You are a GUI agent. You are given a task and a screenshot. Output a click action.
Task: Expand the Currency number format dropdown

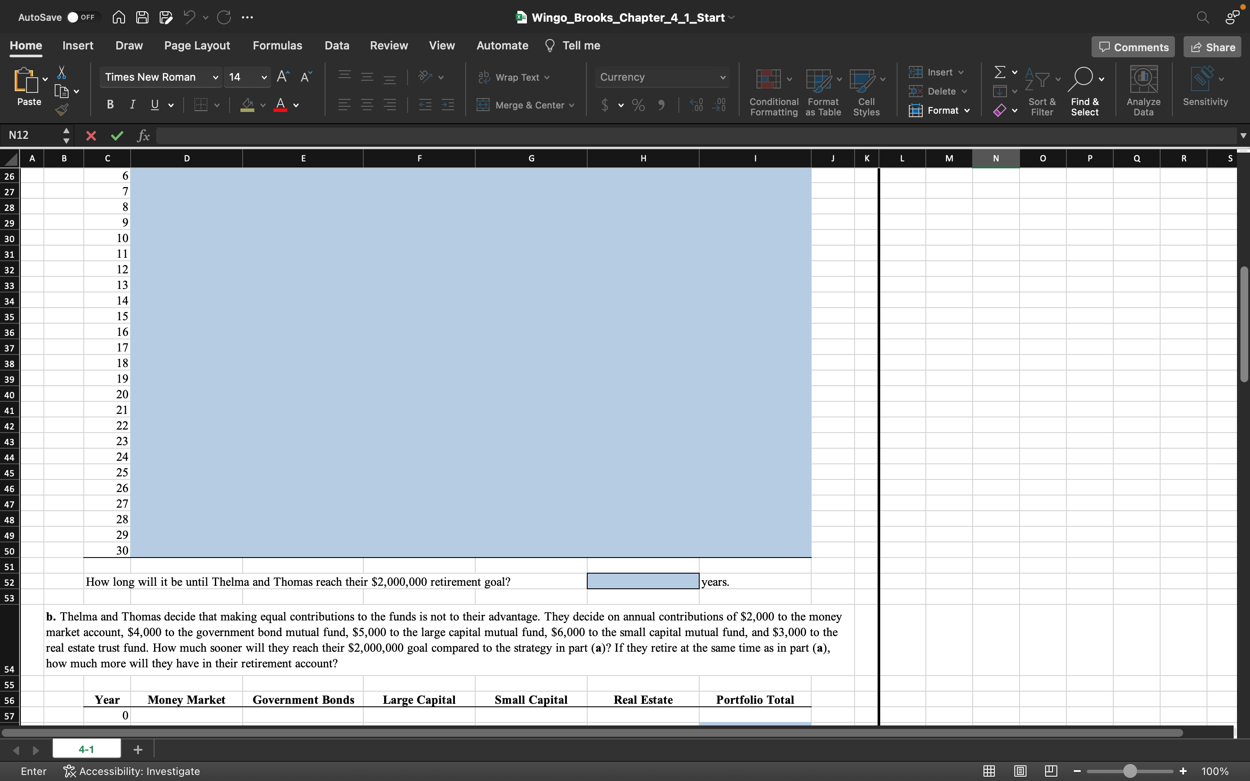[723, 78]
